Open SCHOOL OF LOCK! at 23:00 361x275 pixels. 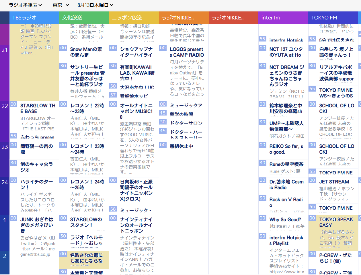coord(337,149)
